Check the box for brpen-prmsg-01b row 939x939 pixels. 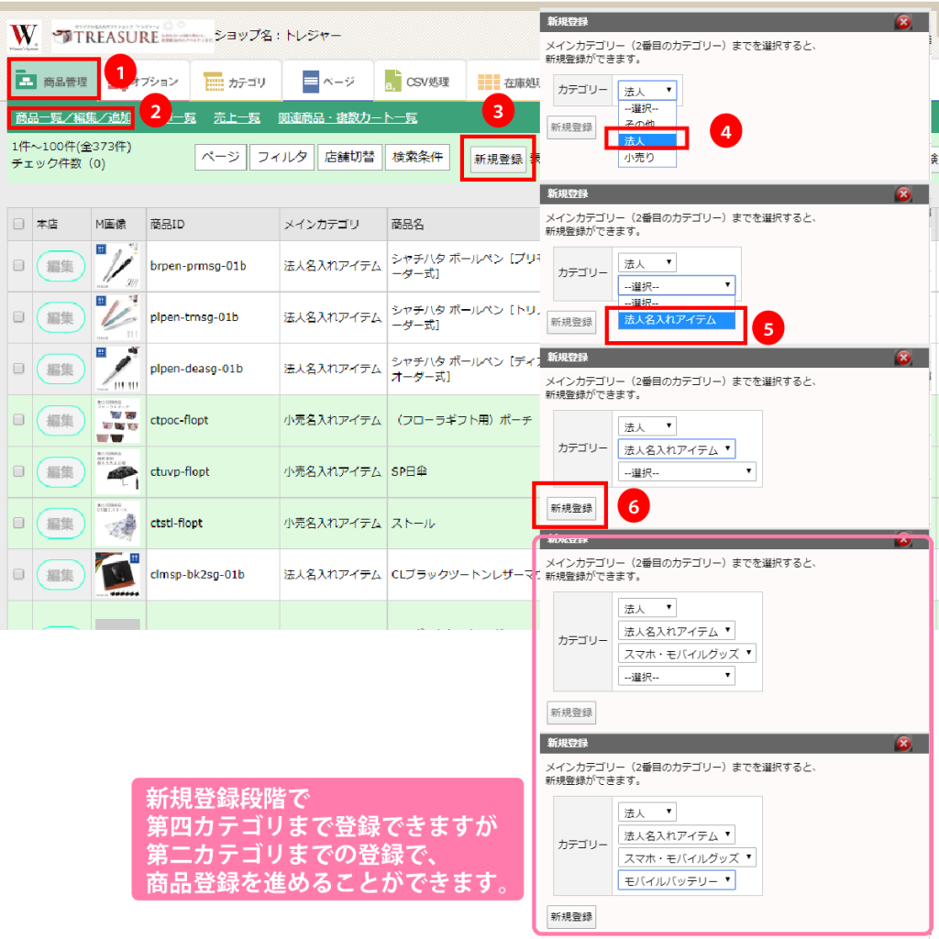18,266
